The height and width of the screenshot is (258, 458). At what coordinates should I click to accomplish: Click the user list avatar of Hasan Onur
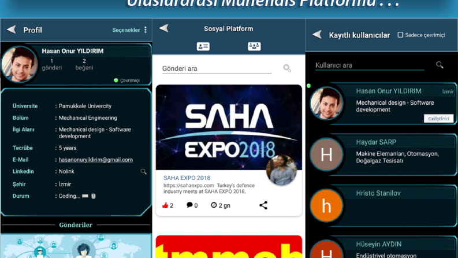coord(326,104)
